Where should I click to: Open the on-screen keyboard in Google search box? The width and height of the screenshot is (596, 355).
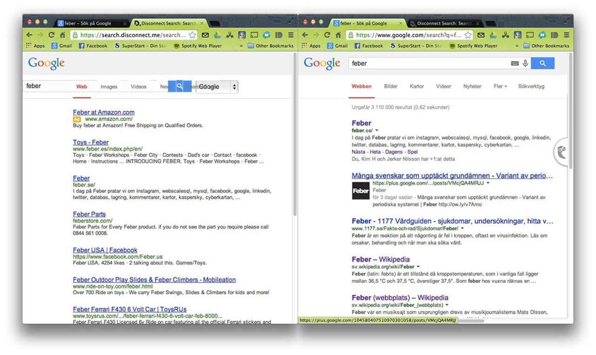pyautogui.click(x=515, y=63)
